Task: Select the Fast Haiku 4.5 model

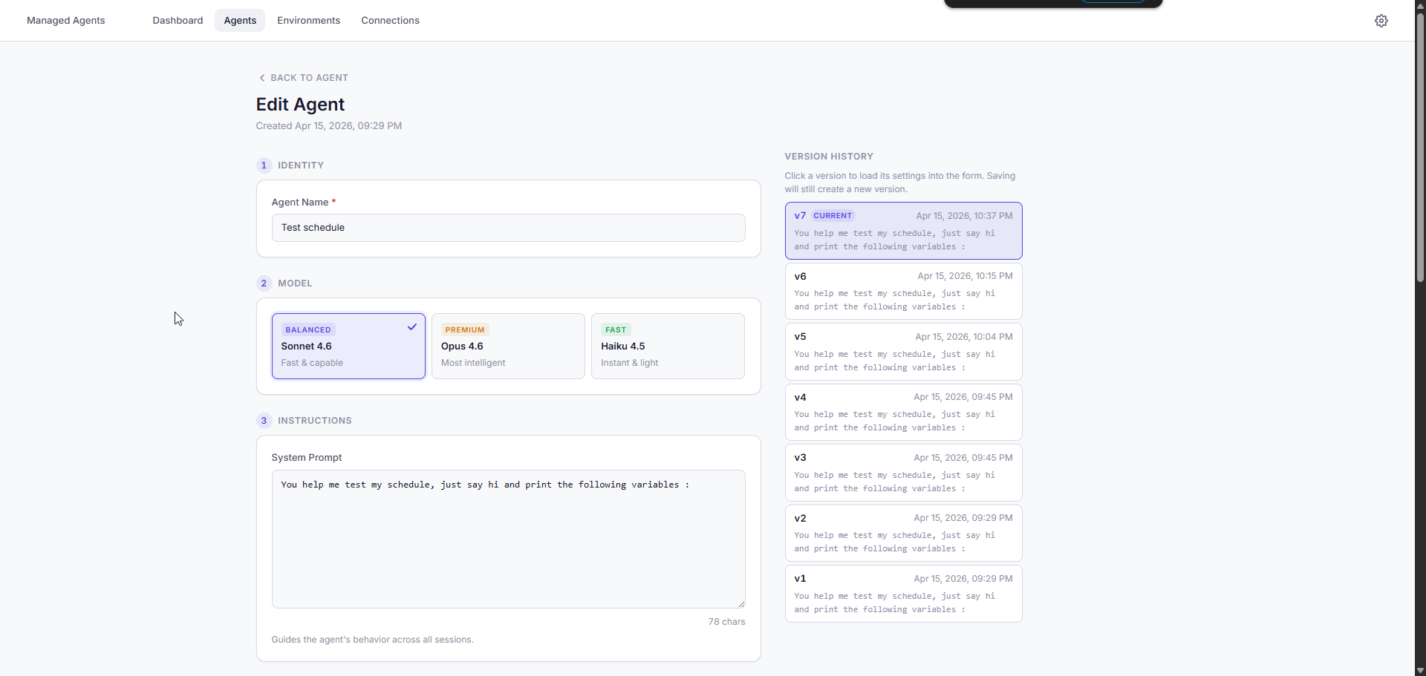Action: pyautogui.click(x=667, y=346)
